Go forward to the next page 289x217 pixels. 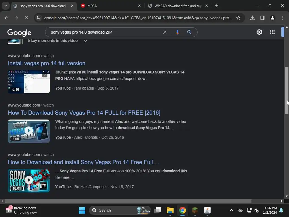pos(16,18)
